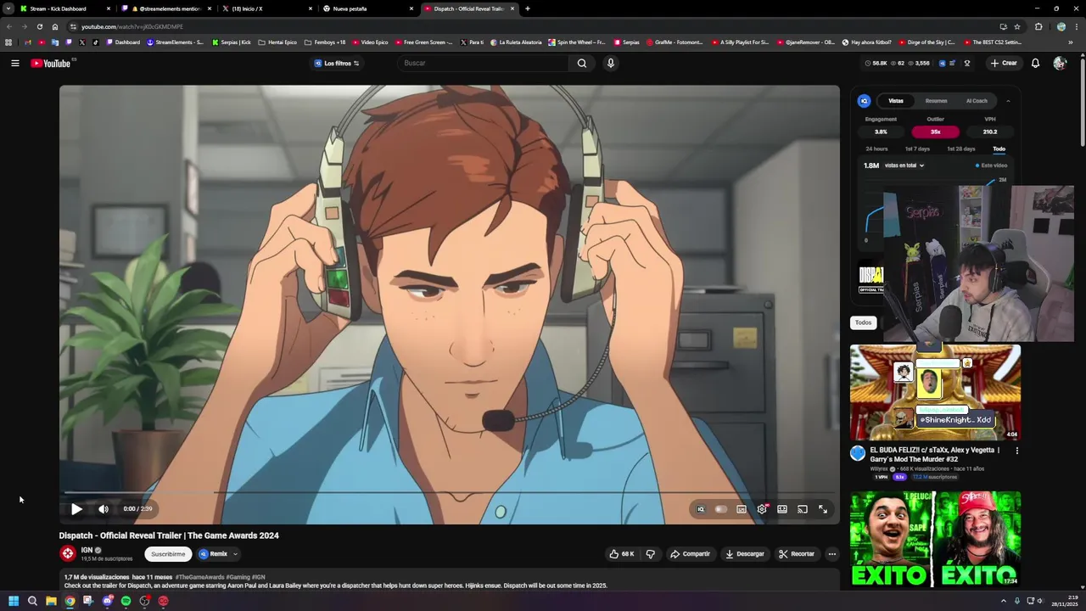Image resolution: width=1086 pixels, height=611 pixels.
Task: Open the account avatar menu
Action: (1059, 63)
